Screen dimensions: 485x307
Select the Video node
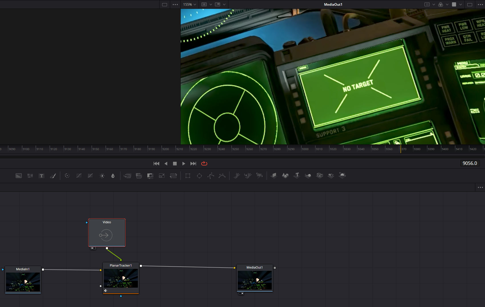click(107, 232)
